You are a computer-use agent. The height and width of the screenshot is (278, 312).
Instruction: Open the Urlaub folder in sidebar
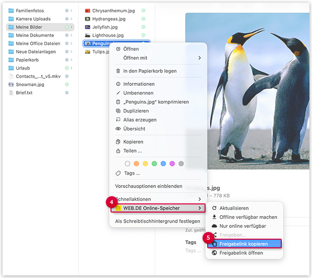23,68
